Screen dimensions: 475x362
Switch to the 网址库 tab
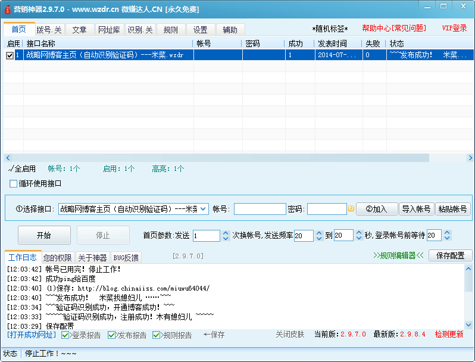108,30
